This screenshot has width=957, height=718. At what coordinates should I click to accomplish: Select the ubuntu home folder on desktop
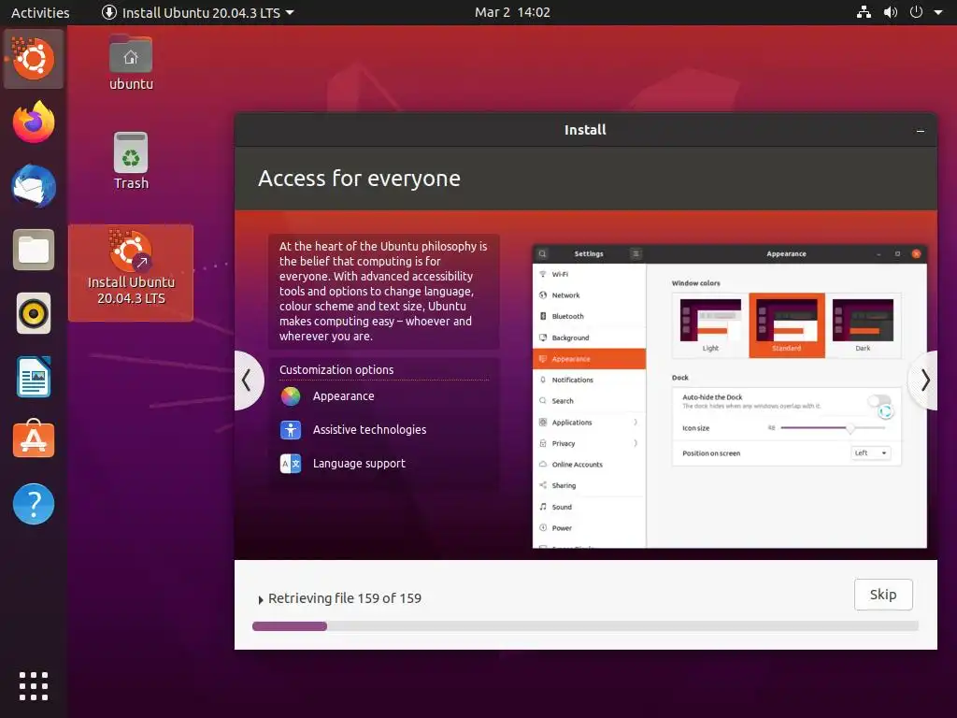131,64
